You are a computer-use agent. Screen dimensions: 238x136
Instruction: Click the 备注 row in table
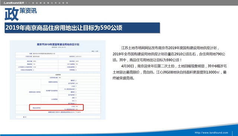(58, 117)
